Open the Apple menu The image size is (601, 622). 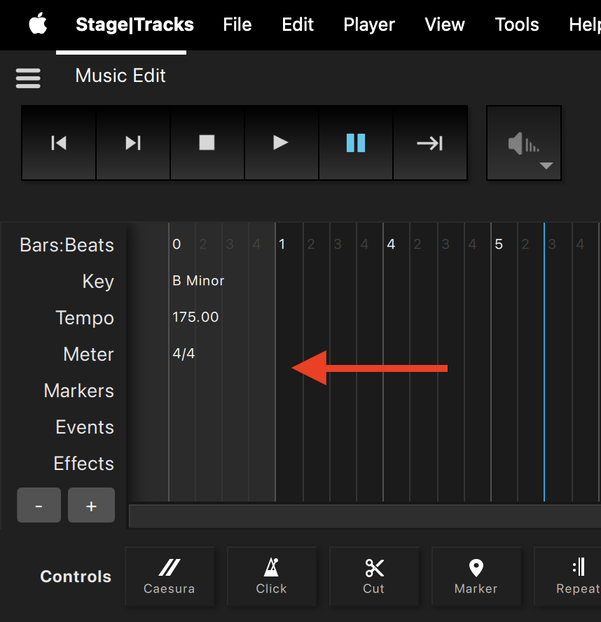point(38,24)
